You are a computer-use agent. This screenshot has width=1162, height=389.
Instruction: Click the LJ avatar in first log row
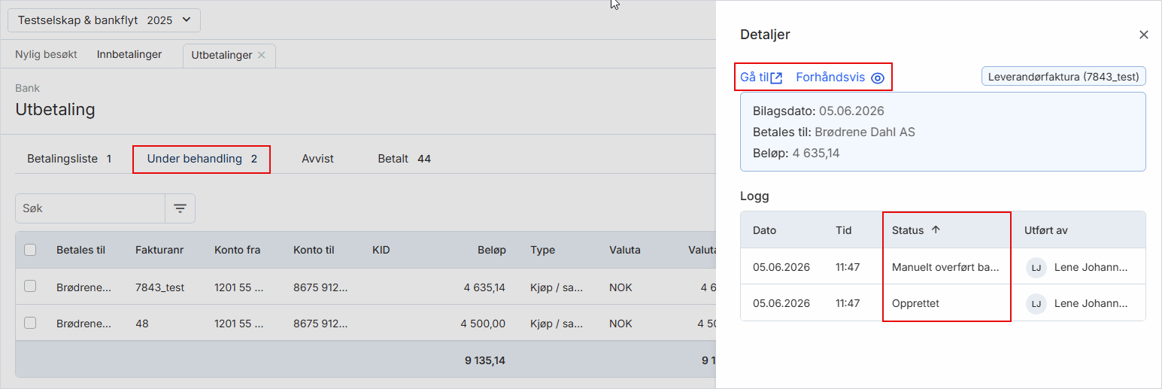click(1036, 267)
